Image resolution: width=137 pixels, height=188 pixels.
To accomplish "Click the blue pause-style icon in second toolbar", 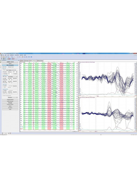I will (x=11, y=59).
